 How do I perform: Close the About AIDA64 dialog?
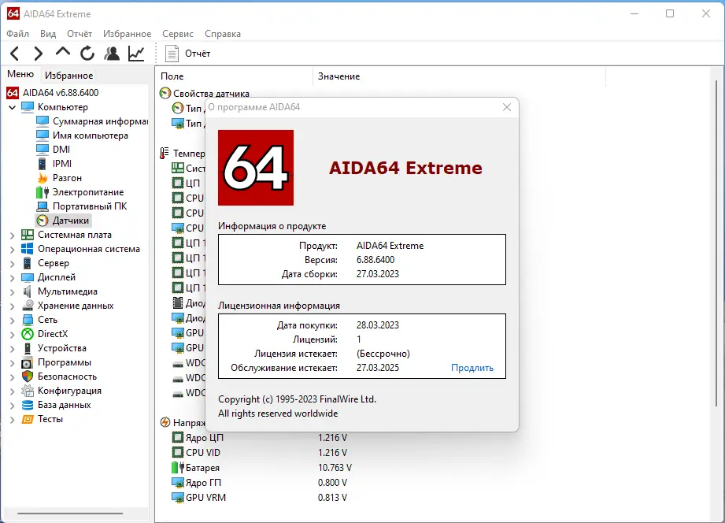click(506, 107)
